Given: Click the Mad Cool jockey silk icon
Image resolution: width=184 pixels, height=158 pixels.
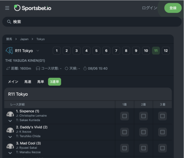Looking at the screenshot, I should click(x=10, y=146).
